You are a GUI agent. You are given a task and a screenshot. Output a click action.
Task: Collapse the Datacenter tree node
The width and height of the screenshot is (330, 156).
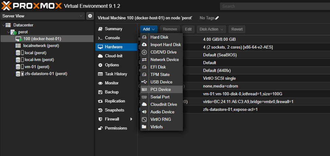pyautogui.click(x=3, y=25)
